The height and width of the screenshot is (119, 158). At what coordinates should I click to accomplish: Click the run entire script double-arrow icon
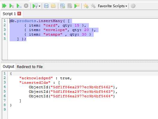pyautogui.click(x=4, y=6)
